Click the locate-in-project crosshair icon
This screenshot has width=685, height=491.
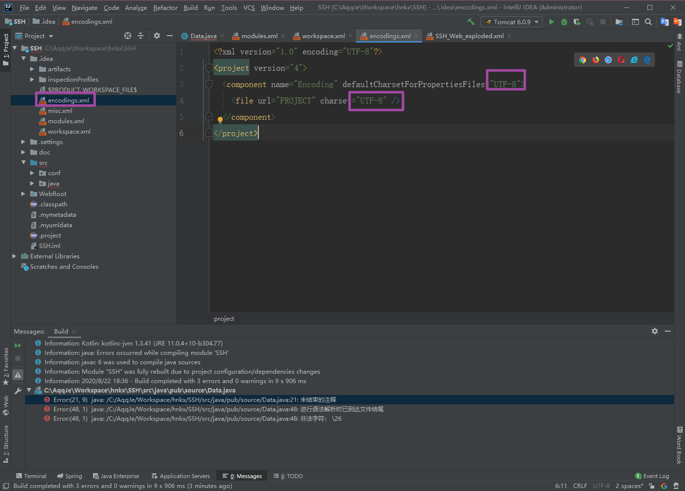click(128, 36)
